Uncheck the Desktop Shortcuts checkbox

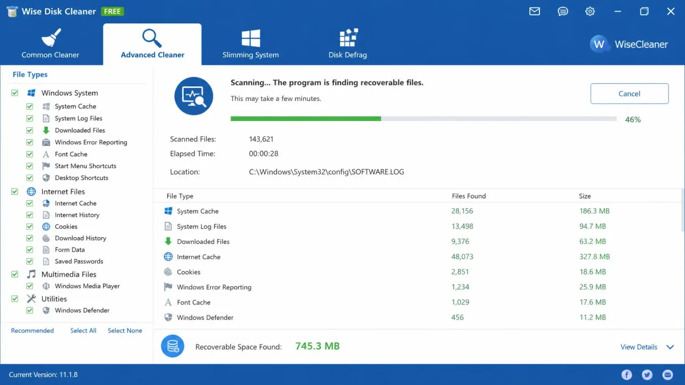[30, 178]
